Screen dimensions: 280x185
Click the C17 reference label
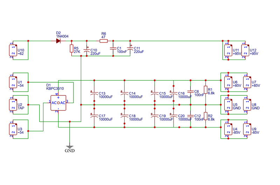[x=102, y=116]
